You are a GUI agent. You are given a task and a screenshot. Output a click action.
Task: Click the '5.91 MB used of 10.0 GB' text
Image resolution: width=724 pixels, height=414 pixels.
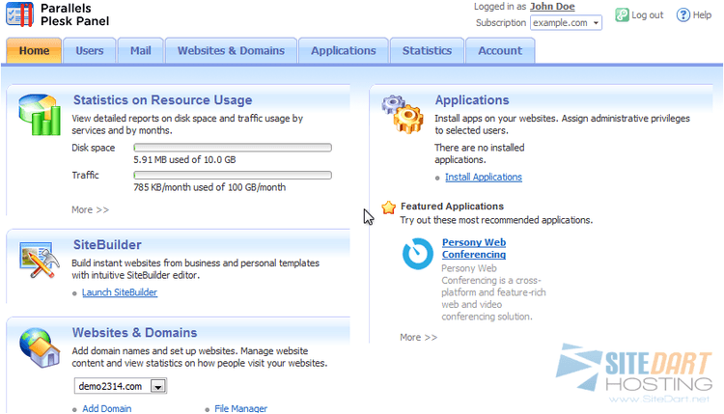coord(184,159)
